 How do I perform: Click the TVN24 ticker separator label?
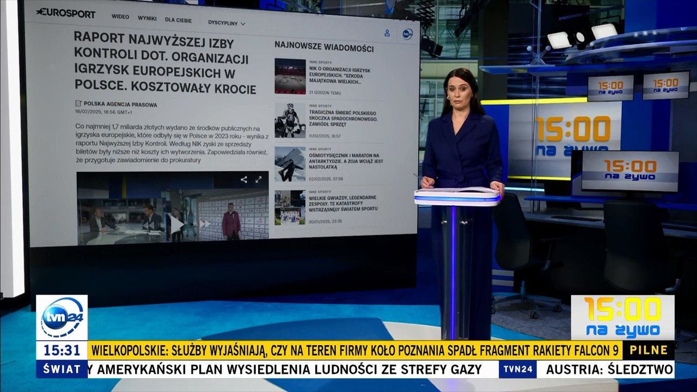pos(517,369)
